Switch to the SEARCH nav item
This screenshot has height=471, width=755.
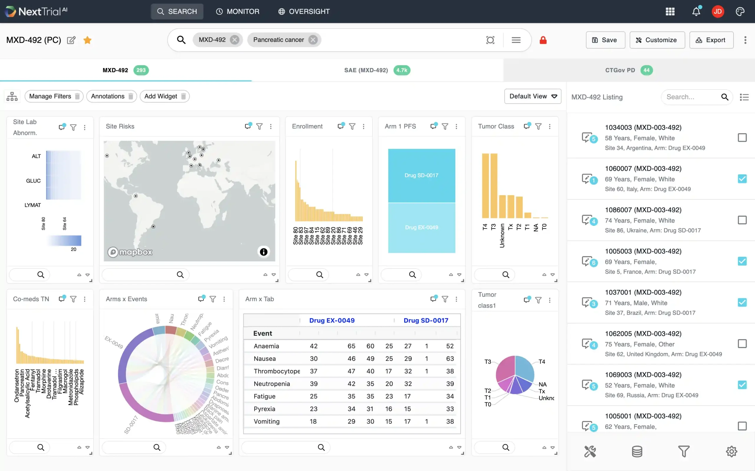[x=177, y=11]
